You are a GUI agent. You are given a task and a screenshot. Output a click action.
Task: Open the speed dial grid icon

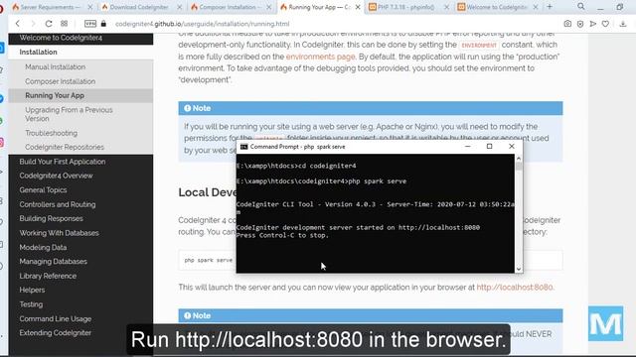(x=64, y=24)
